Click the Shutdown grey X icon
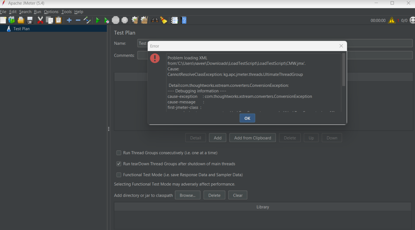Image resolution: width=415 pixels, height=230 pixels. (x=125, y=20)
